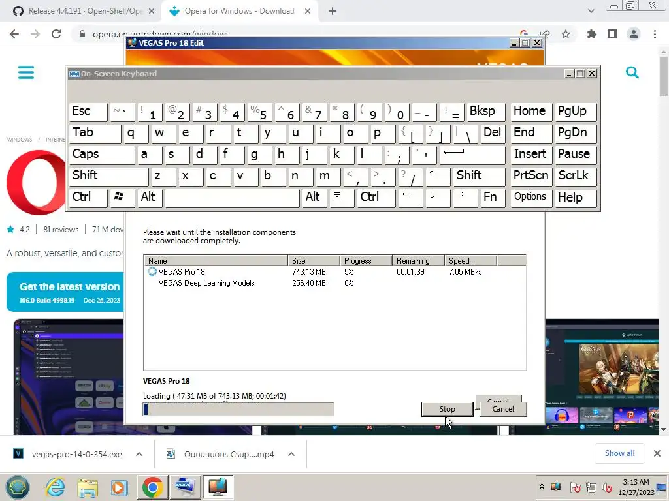Image resolution: width=669 pixels, height=501 pixels.
Task: Click Uptodown search magnifier
Action: click(x=632, y=73)
